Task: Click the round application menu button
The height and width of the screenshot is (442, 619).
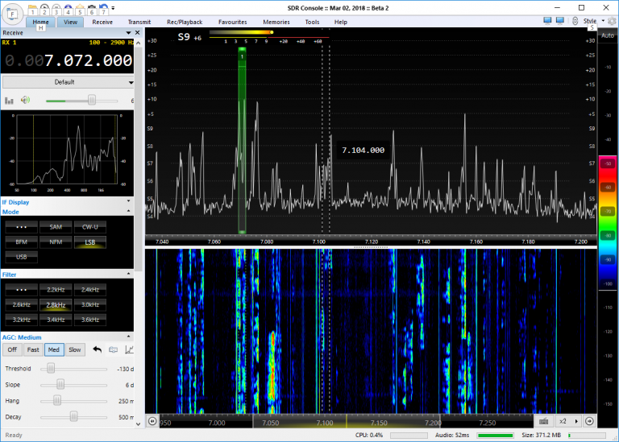Action: pos(13,14)
